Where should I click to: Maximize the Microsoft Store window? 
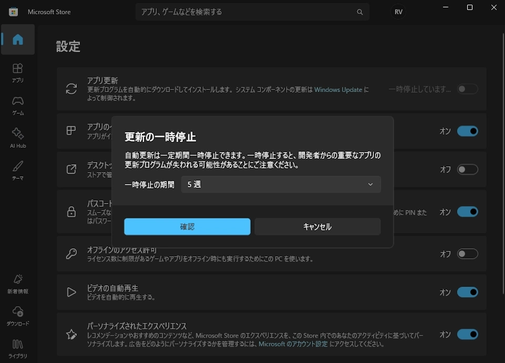point(470,7)
